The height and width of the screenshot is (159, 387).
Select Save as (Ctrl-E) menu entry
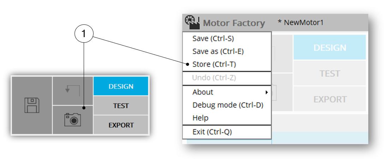pyautogui.click(x=218, y=52)
